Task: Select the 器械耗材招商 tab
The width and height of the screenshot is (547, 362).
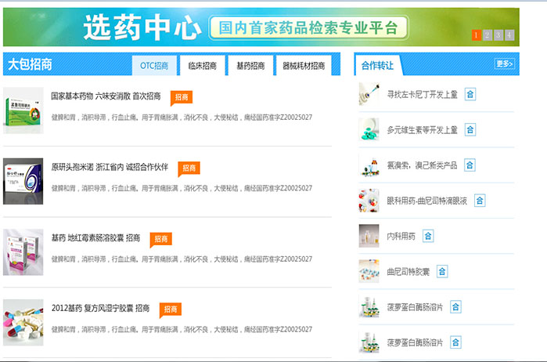Action: [304, 66]
